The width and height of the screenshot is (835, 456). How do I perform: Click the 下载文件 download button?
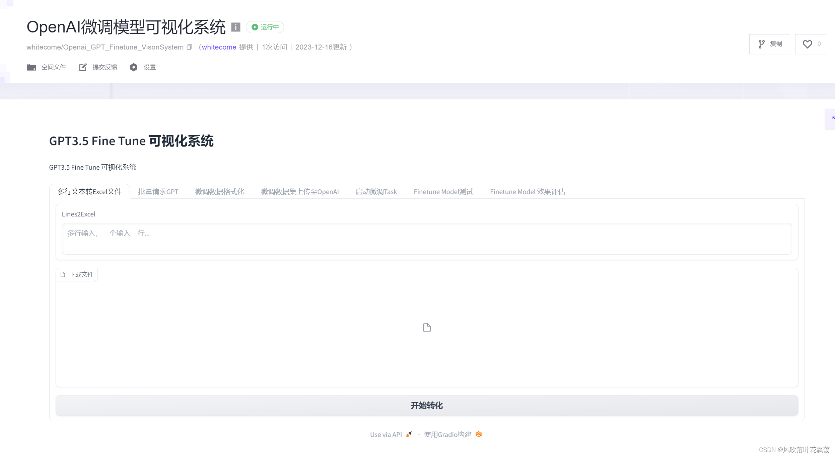[x=77, y=274]
